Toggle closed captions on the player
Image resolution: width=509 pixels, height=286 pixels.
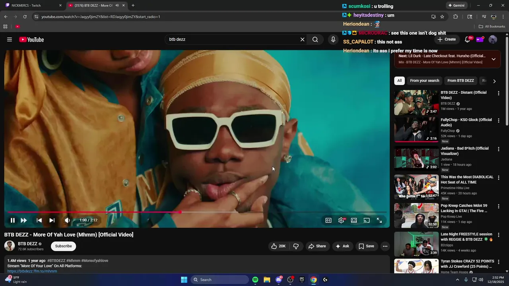coord(328,220)
